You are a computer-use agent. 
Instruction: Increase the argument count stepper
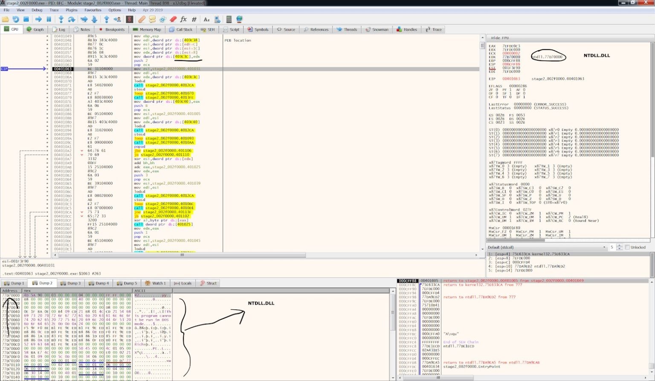pos(619,246)
